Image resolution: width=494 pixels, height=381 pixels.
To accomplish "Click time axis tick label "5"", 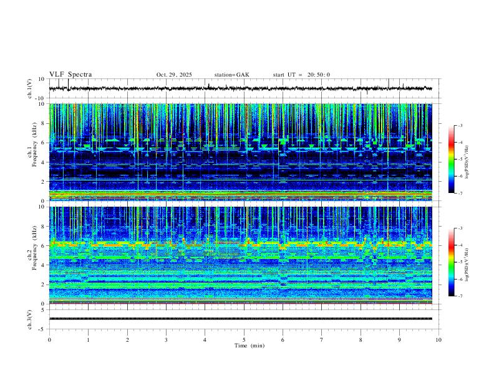I will click(244, 340).
